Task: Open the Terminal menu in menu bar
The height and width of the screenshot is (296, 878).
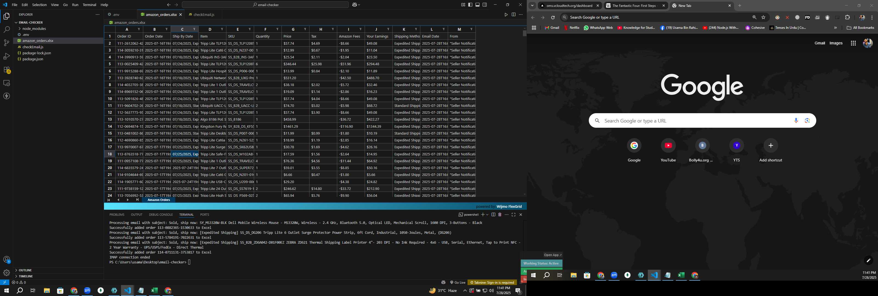Action: point(89,5)
